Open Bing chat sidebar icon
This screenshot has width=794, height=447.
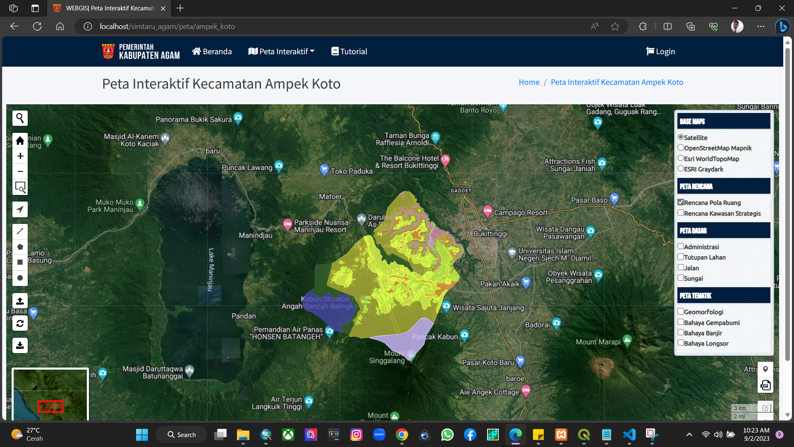tap(782, 26)
